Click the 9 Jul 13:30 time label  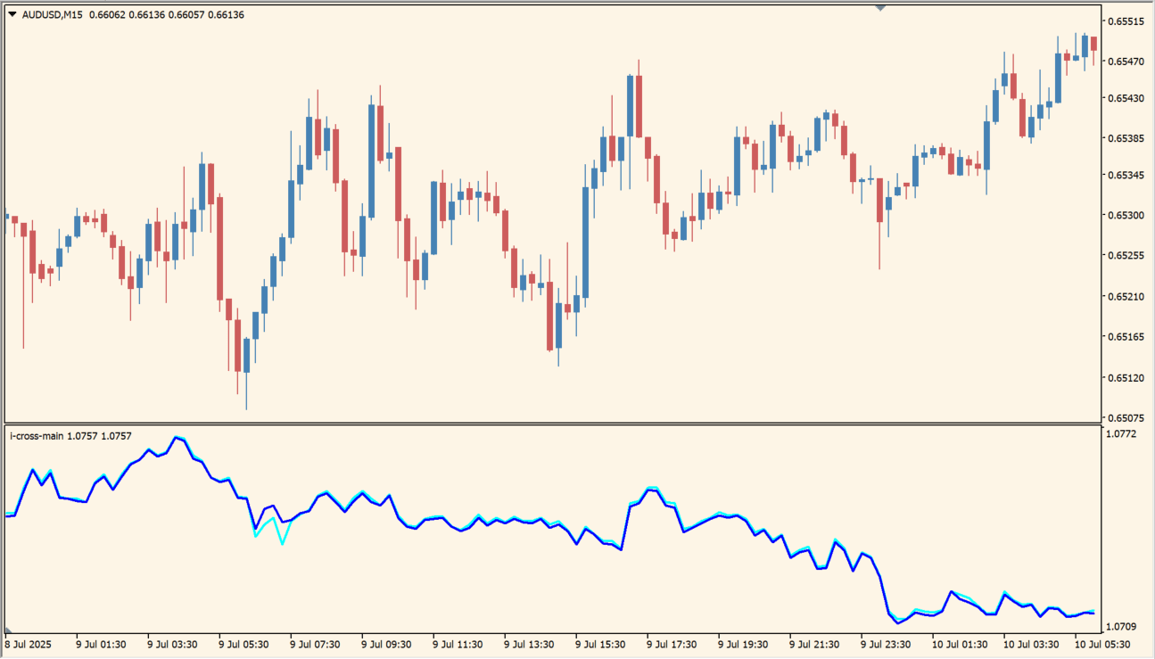[529, 644]
